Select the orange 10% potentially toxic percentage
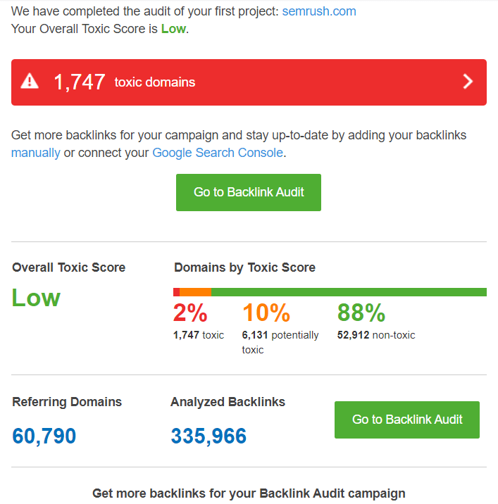Image resolution: width=498 pixels, height=504 pixels. [x=266, y=313]
